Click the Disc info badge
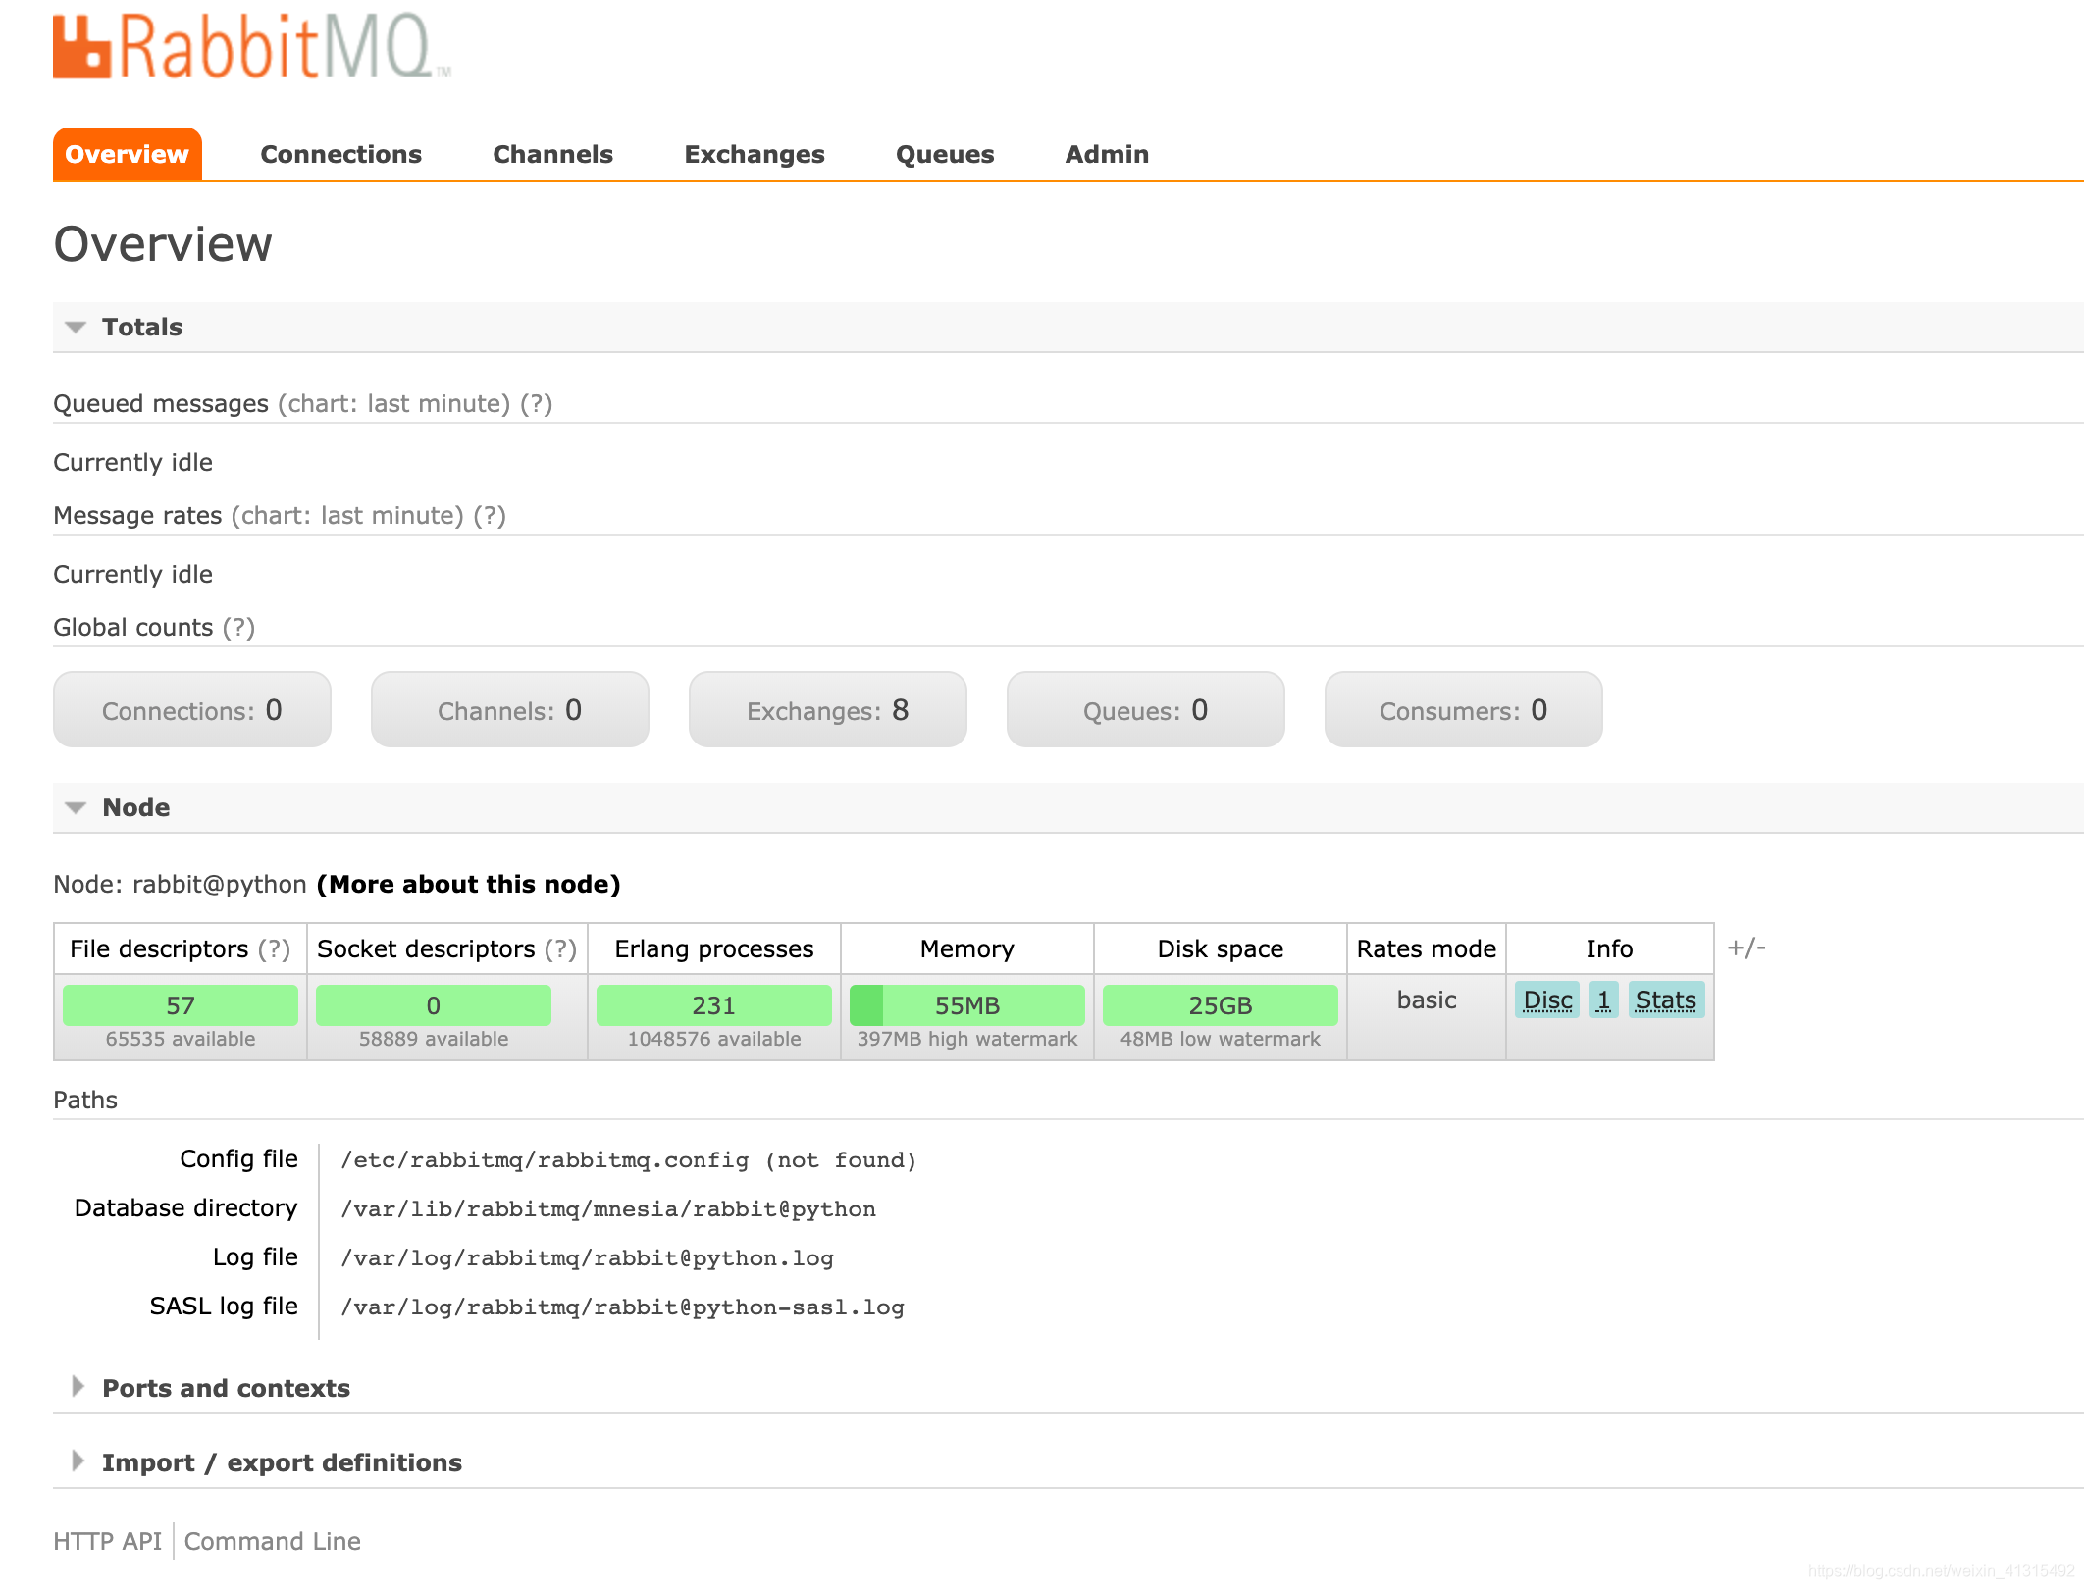2084x1589 pixels. tap(1546, 1000)
